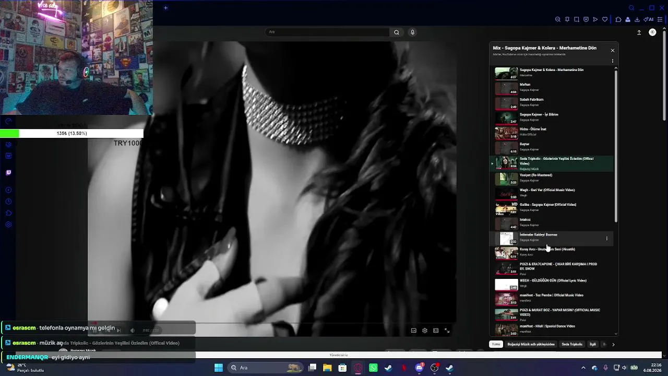Open the Mix playlist options menu
The image size is (668, 376).
point(613,61)
